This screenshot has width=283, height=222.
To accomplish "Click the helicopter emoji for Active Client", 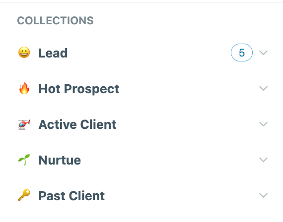I will [24, 124].
